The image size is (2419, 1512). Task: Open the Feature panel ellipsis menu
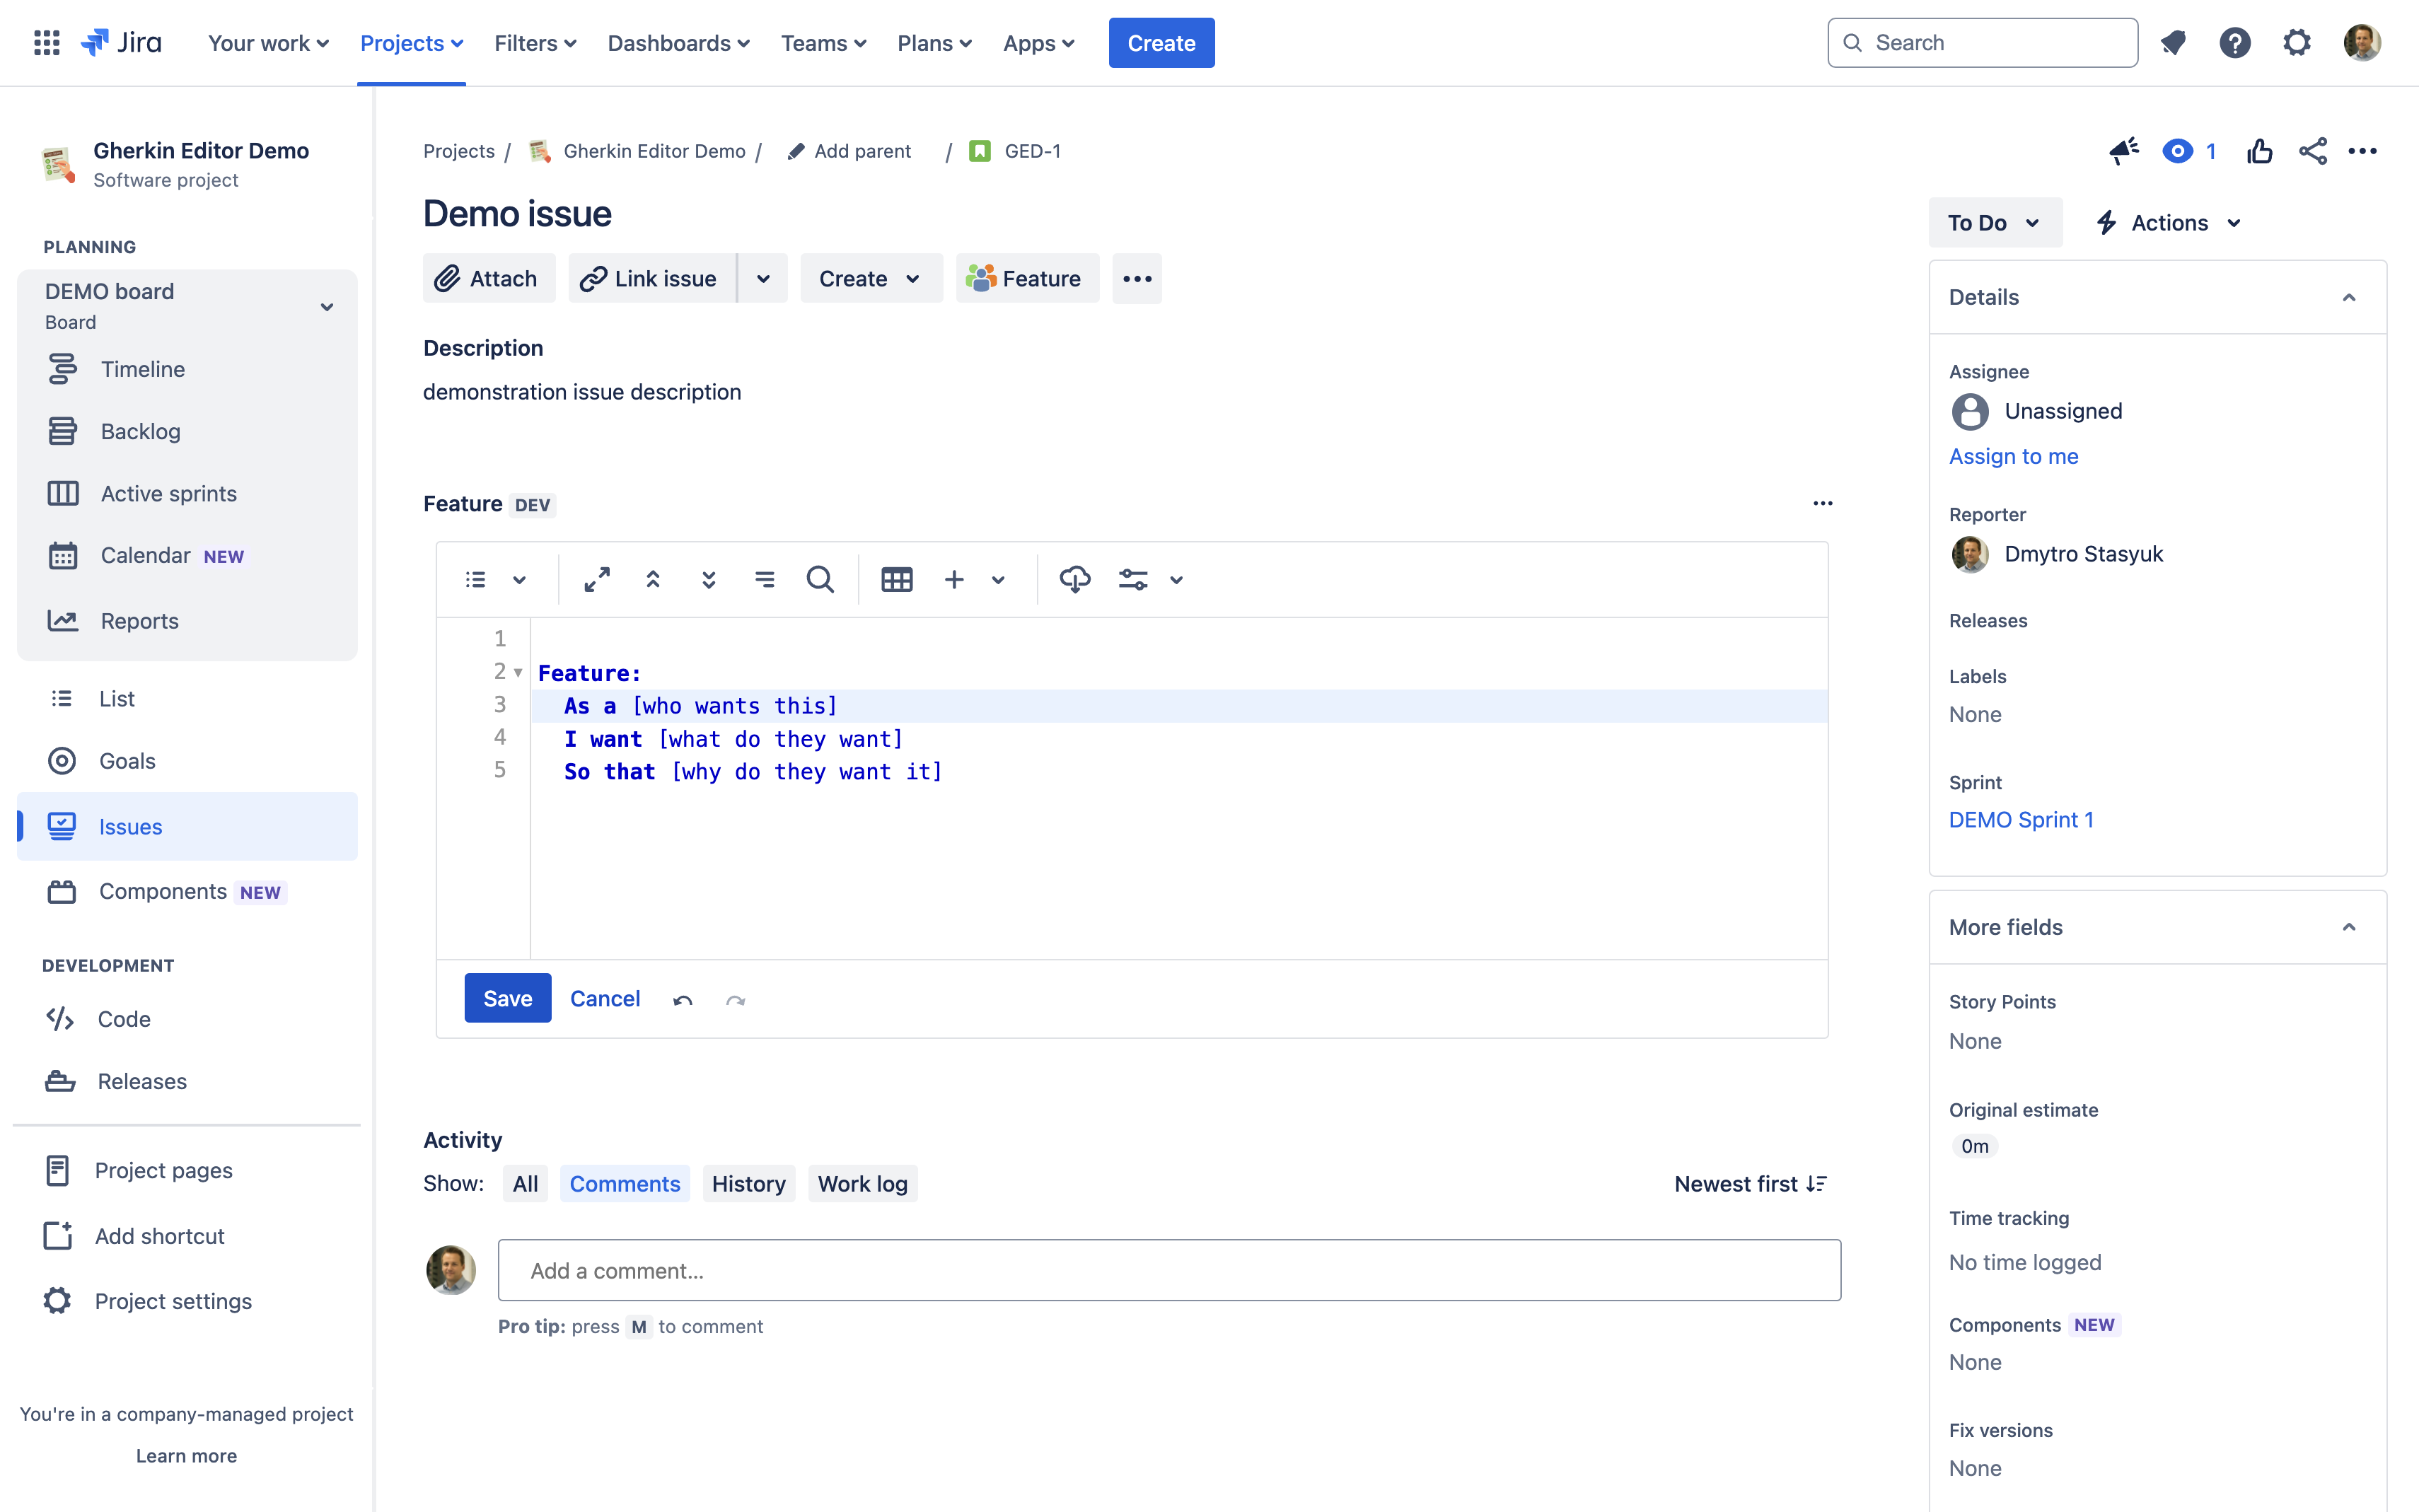(1823, 503)
